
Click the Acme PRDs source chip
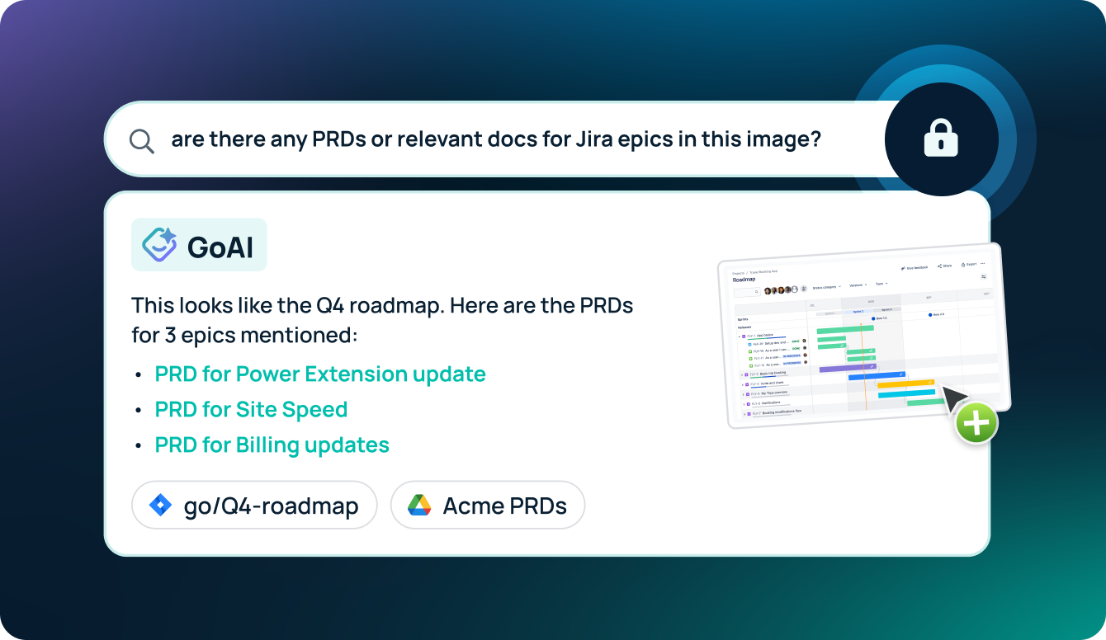pos(487,505)
